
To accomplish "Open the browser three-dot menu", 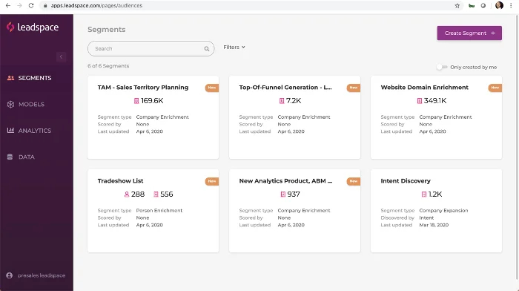I will click(x=511, y=6).
